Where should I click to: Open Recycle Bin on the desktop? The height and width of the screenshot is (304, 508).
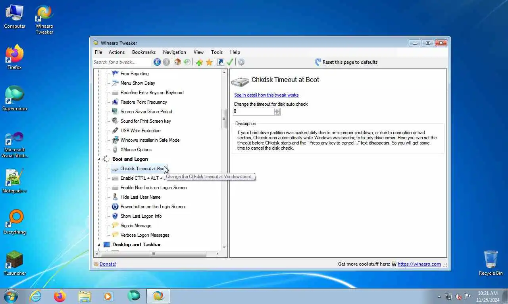[491, 263]
